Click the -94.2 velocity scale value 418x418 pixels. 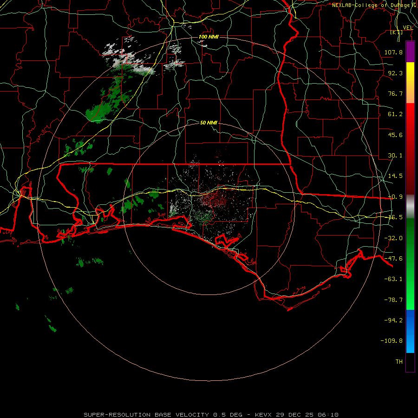click(x=393, y=320)
